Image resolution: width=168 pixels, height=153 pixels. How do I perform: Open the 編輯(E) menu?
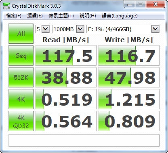click(x=35, y=16)
